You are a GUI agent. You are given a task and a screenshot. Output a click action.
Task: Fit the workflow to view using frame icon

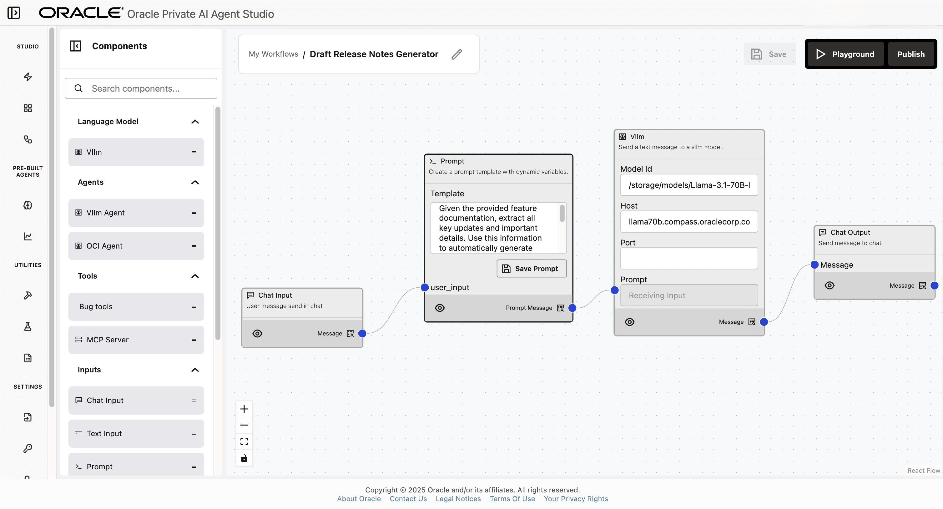point(244,441)
